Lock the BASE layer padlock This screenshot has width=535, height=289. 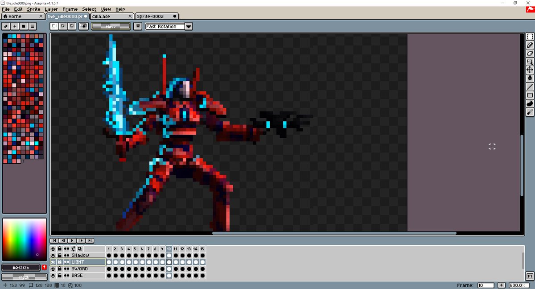pos(59,276)
